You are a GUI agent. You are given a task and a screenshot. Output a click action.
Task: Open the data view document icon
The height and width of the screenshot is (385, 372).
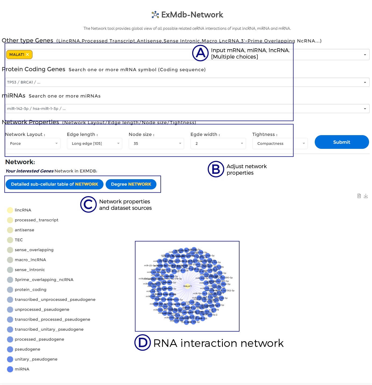pyautogui.click(x=359, y=196)
